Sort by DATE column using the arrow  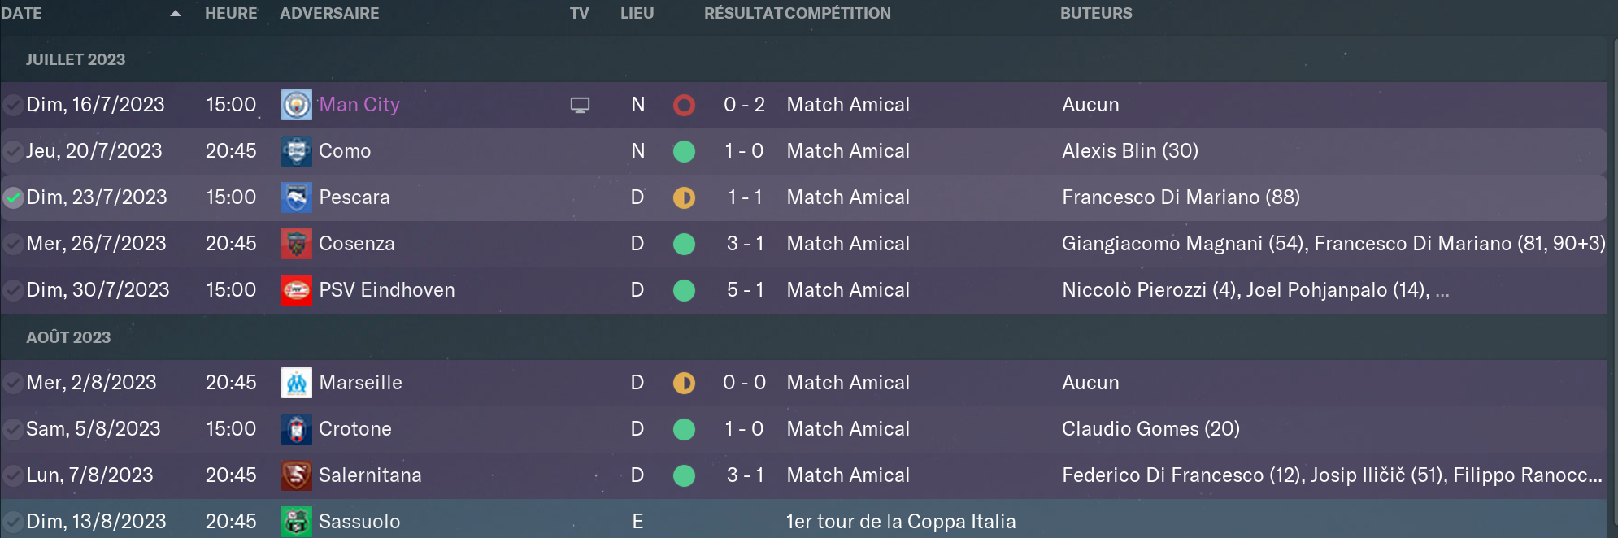click(x=176, y=13)
